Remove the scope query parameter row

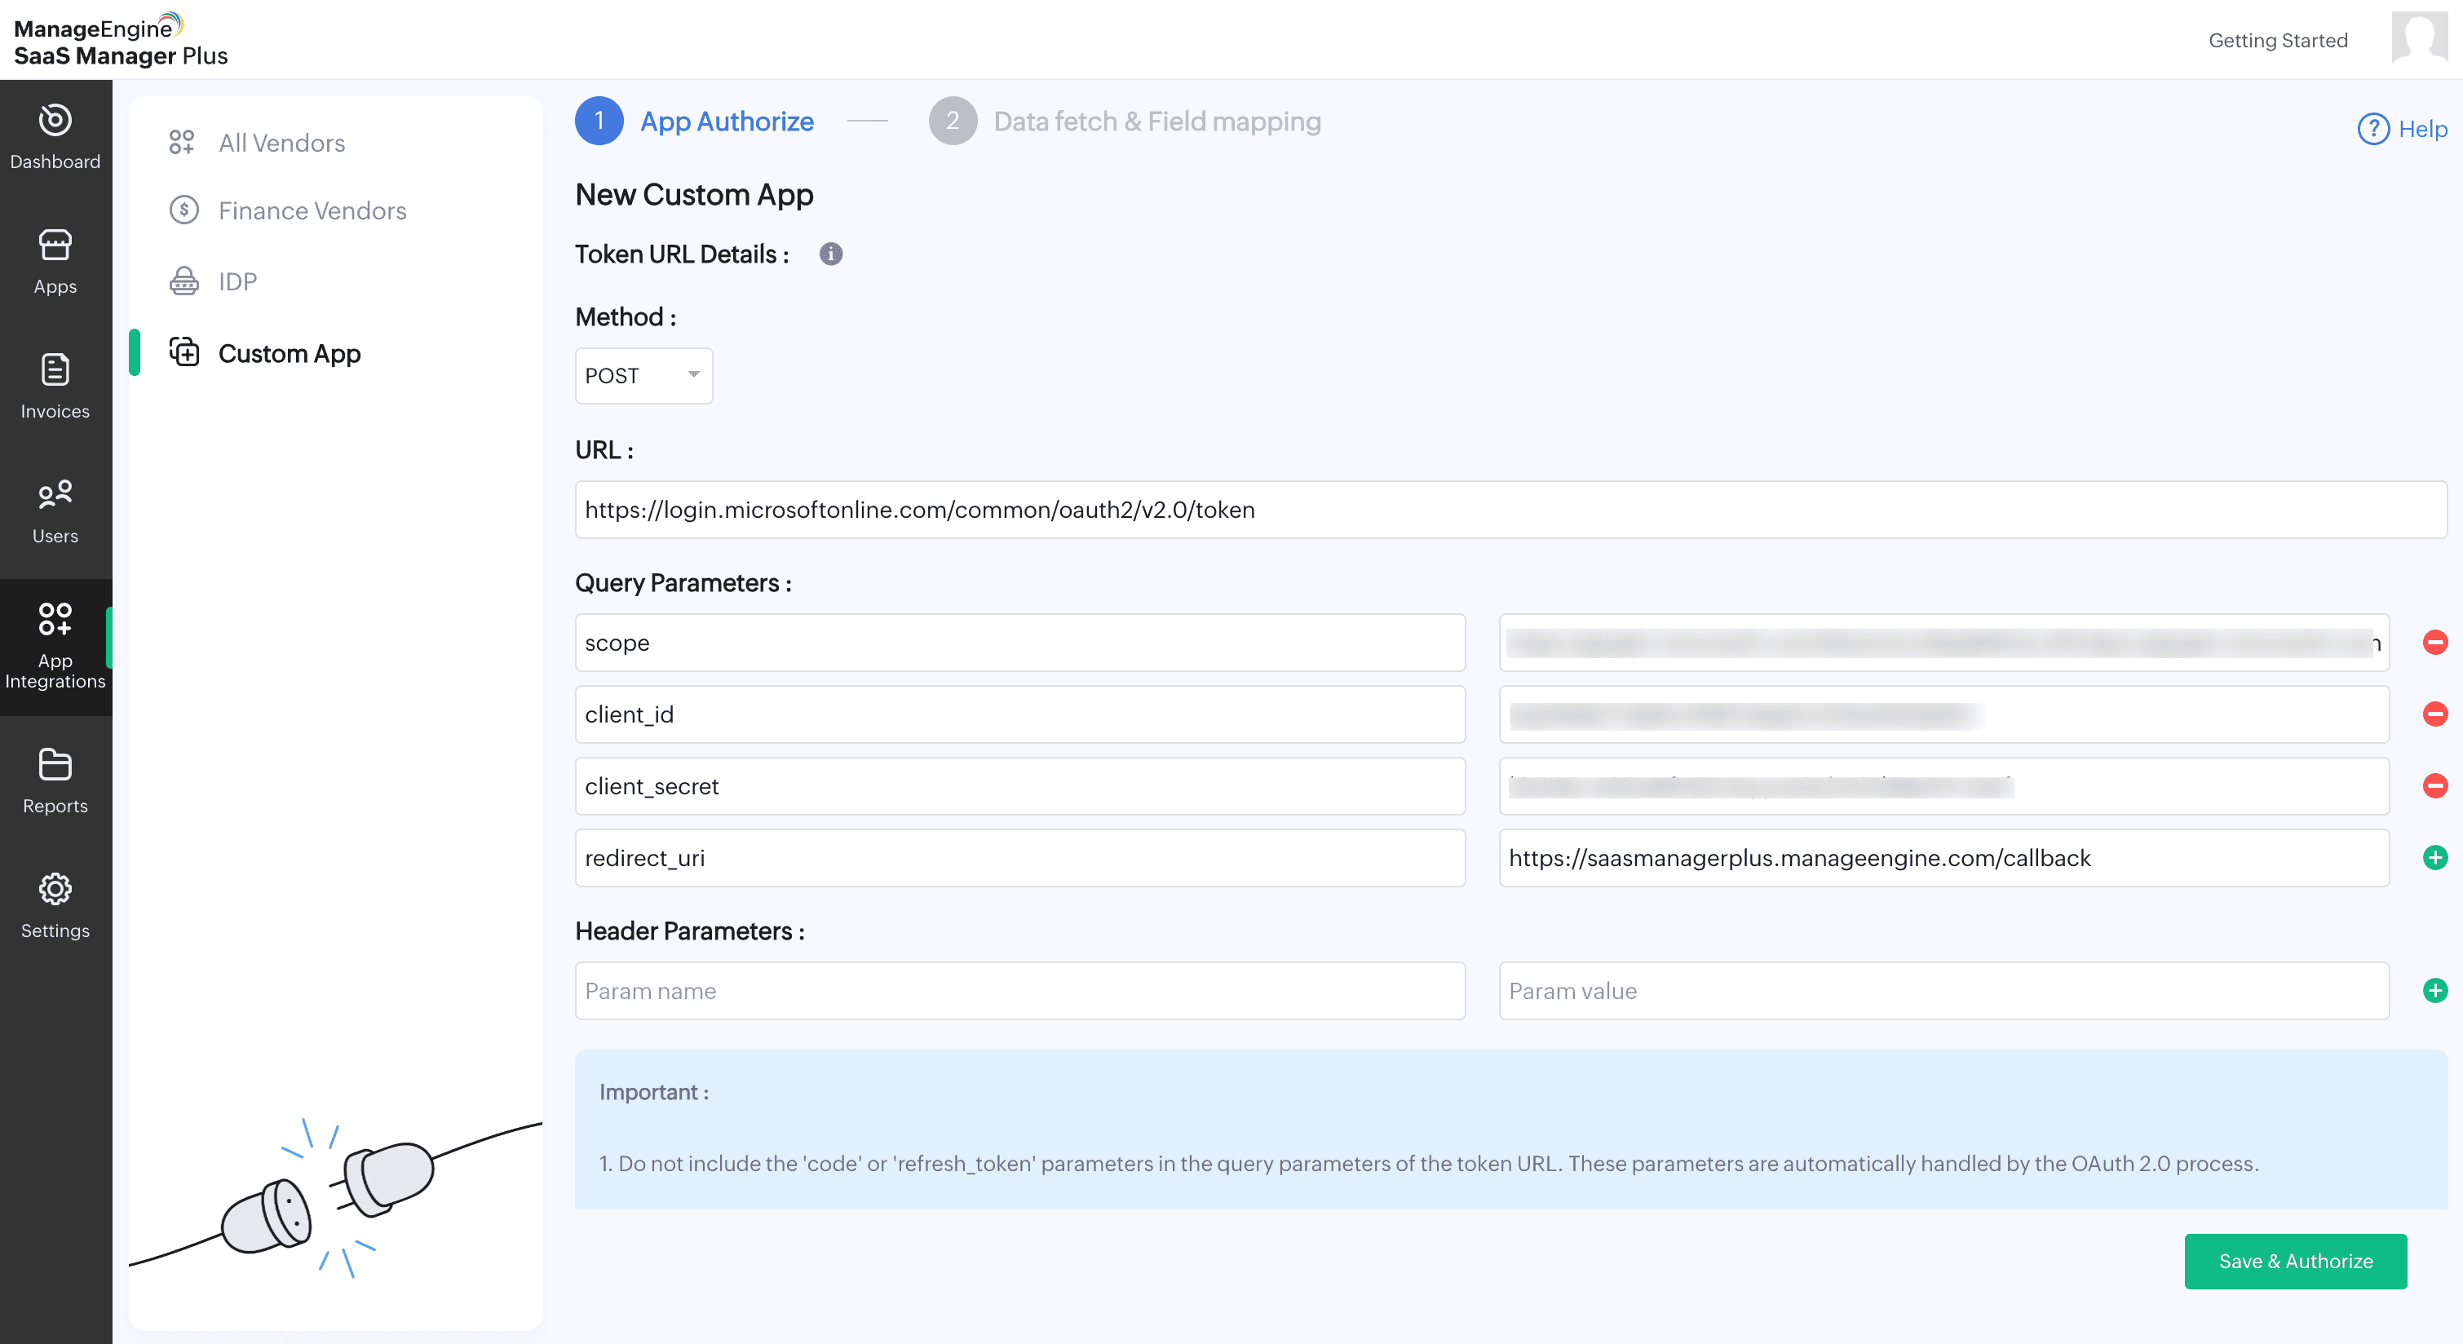pyautogui.click(x=2434, y=643)
